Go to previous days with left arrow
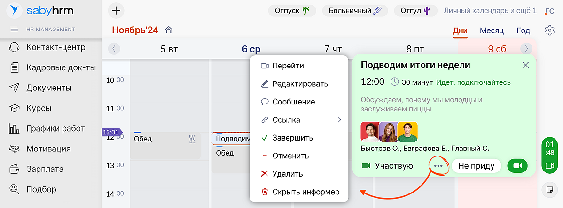563x208 pixels. coord(114,49)
